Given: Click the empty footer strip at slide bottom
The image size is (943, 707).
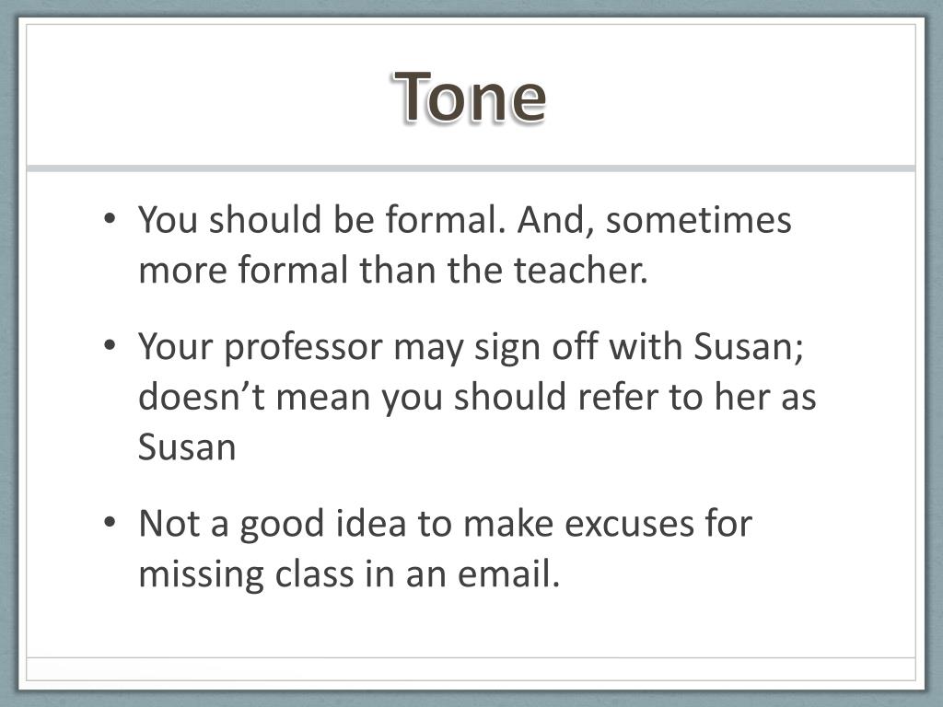Looking at the screenshot, I should coord(471,669).
